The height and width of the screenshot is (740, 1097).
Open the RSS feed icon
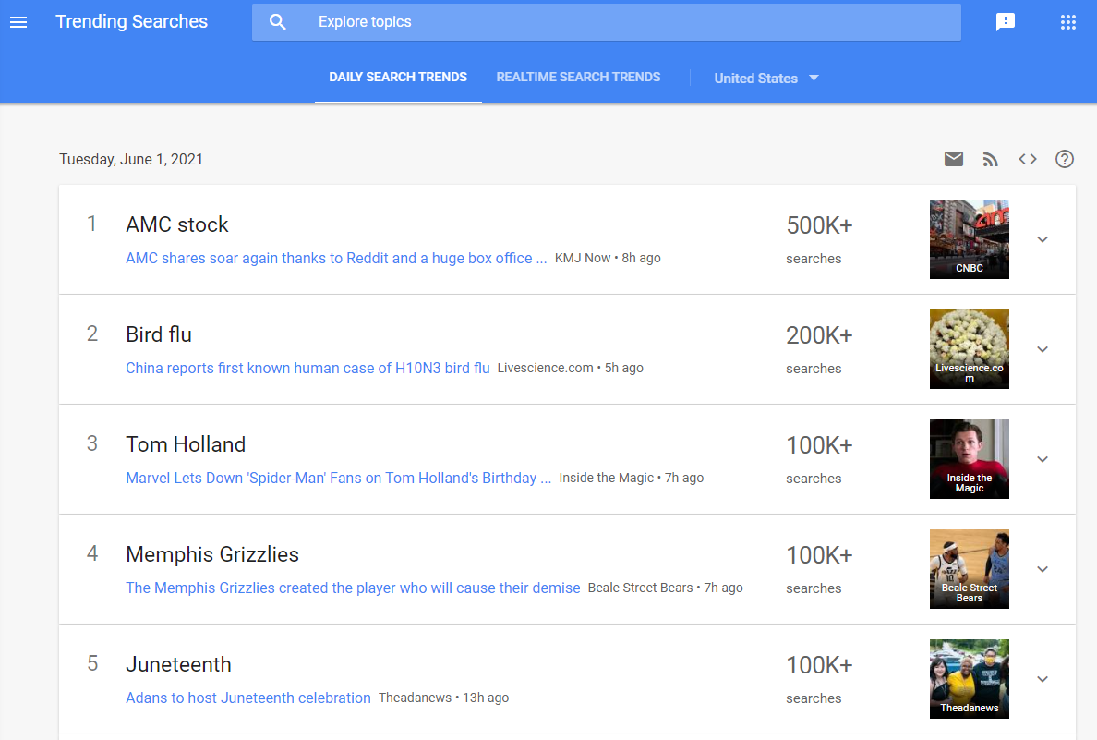pyautogui.click(x=990, y=159)
